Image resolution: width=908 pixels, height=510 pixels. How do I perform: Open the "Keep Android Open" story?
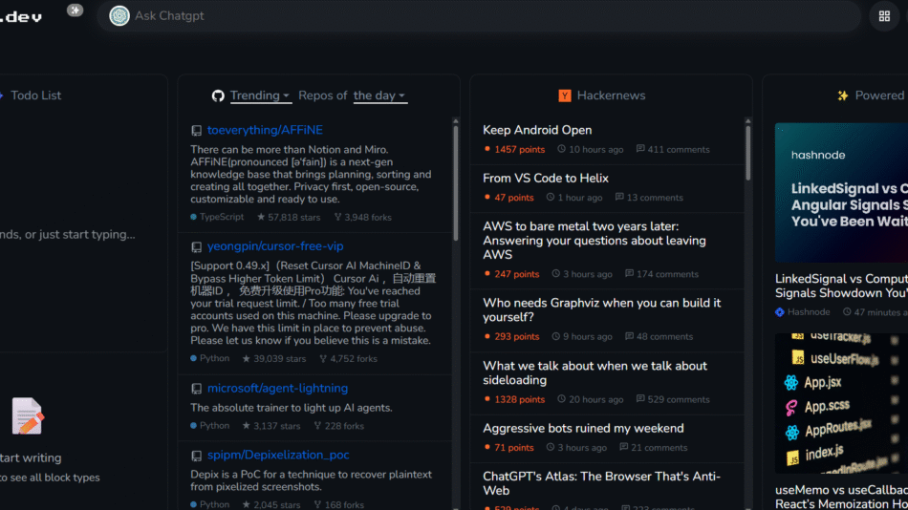pyautogui.click(x=537, y=130)
